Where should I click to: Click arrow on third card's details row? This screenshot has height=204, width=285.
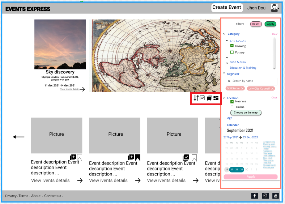click(196, 180)
